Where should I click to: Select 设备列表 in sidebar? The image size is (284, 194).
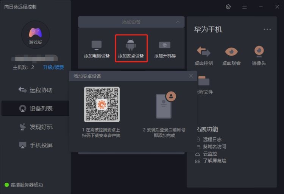(x=36, y=109)
